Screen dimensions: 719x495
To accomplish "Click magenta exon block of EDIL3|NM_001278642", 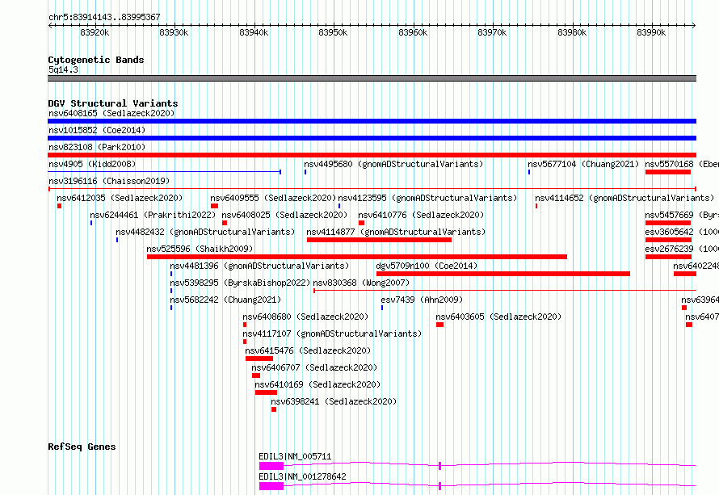I will [x=271, y=486].
